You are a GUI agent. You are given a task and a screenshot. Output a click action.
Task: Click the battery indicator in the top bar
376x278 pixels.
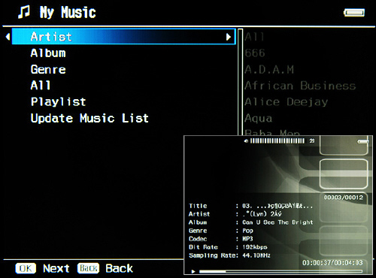click(354, 13)
